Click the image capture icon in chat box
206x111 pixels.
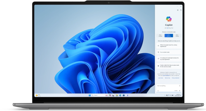158,90
